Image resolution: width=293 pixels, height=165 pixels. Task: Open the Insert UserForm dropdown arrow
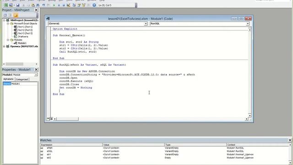point(14,5)
